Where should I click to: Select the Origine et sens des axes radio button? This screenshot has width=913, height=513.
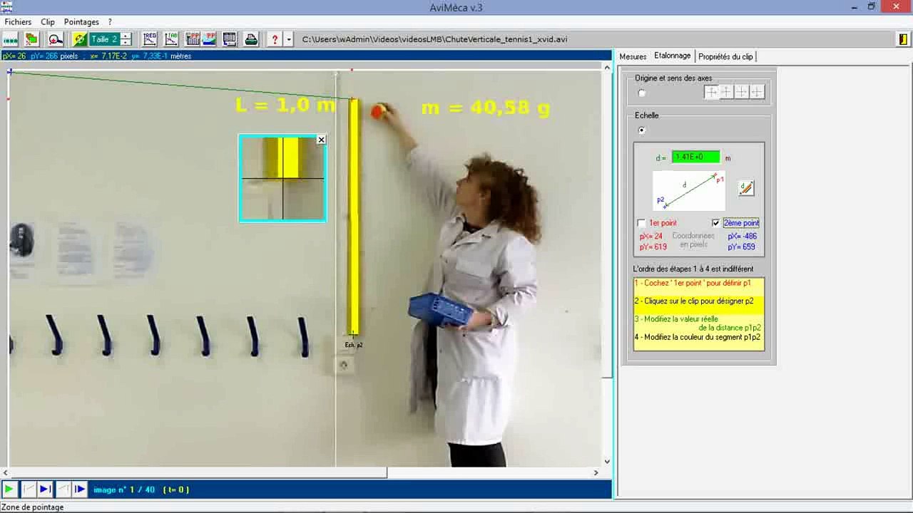coord(642,93)
